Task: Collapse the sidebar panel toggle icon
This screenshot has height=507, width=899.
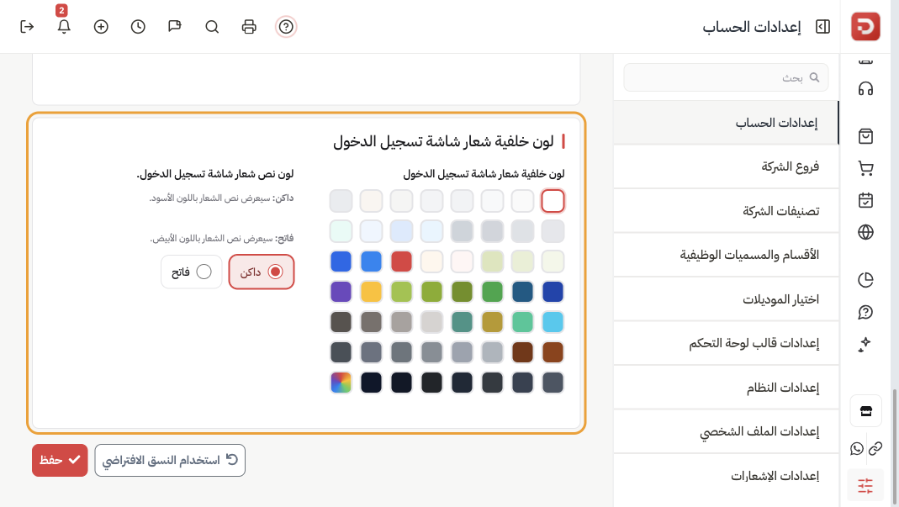Action: [822, 26]
